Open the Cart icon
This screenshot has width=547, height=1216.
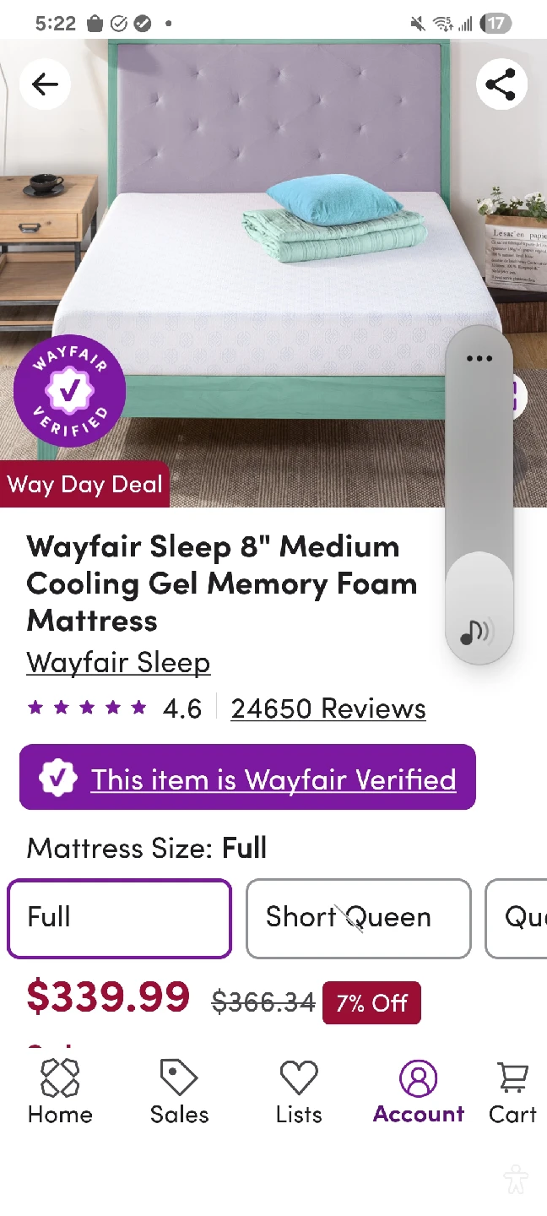pos(512,1077)
